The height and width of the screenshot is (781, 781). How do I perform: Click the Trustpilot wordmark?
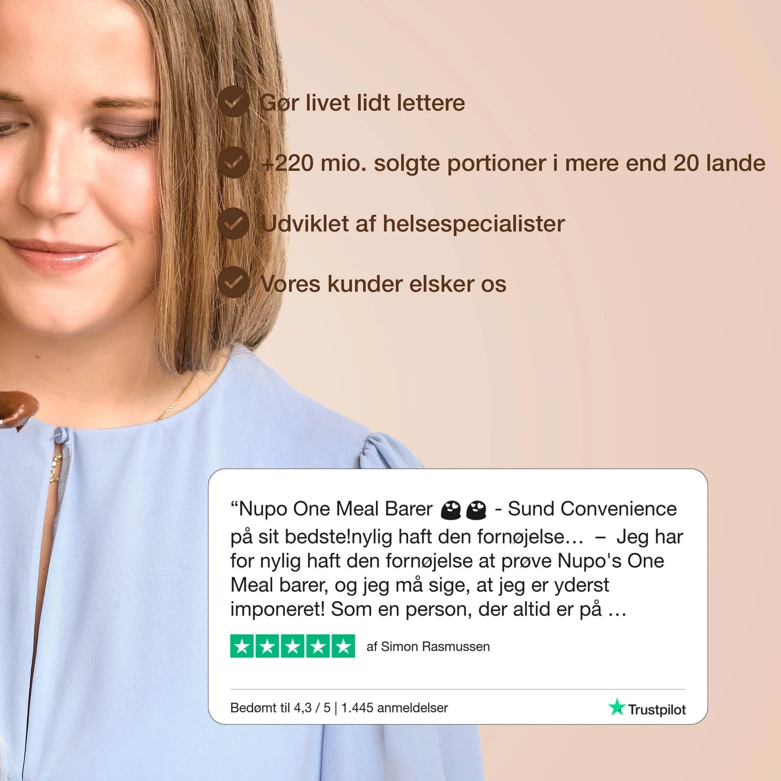tap(657, 710)
